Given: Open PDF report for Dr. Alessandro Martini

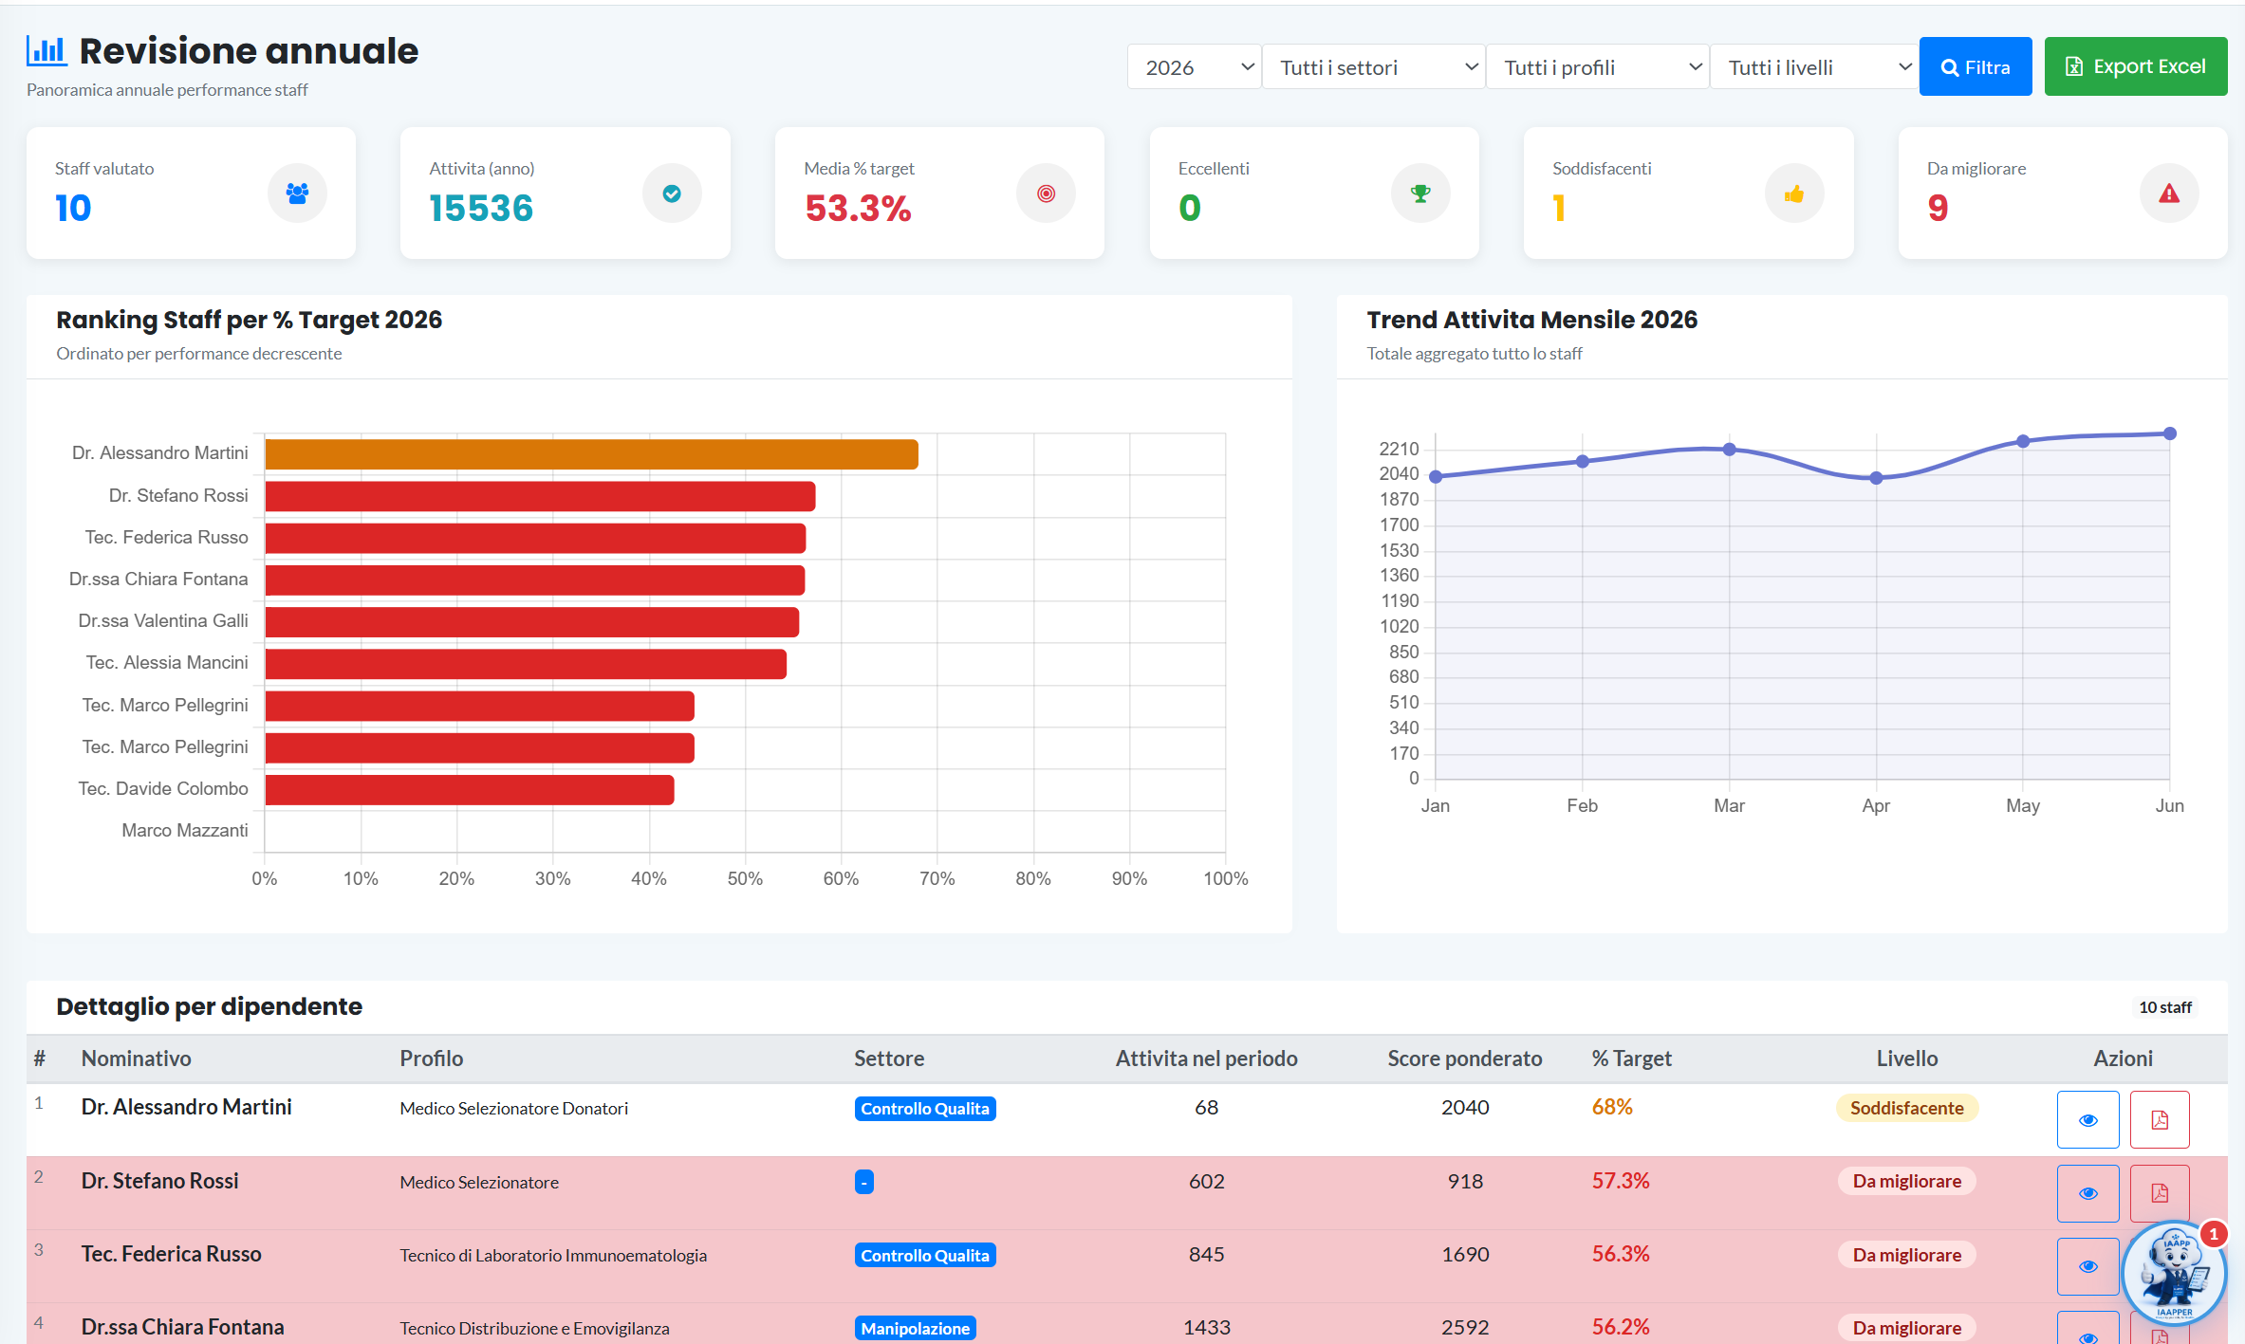Looking at the screenshot, I should [2160, 1119].
